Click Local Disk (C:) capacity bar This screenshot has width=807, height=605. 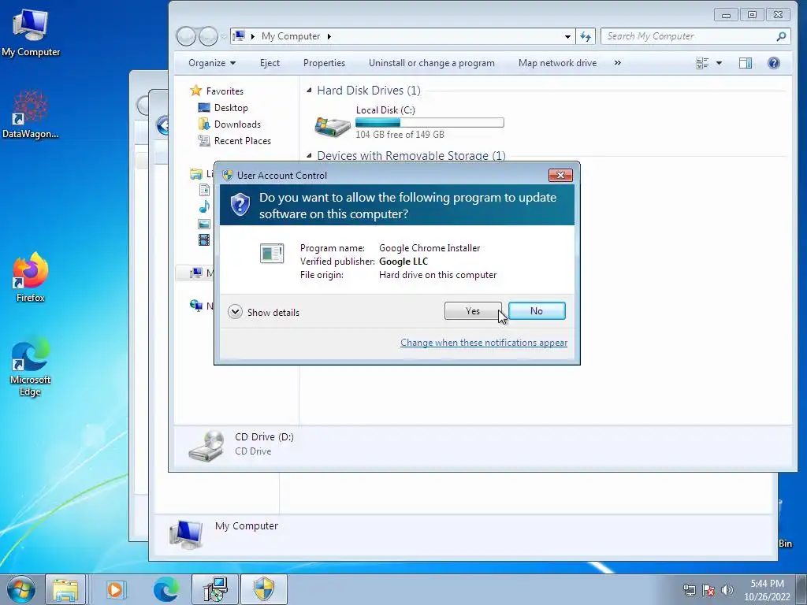click(430, 122)
